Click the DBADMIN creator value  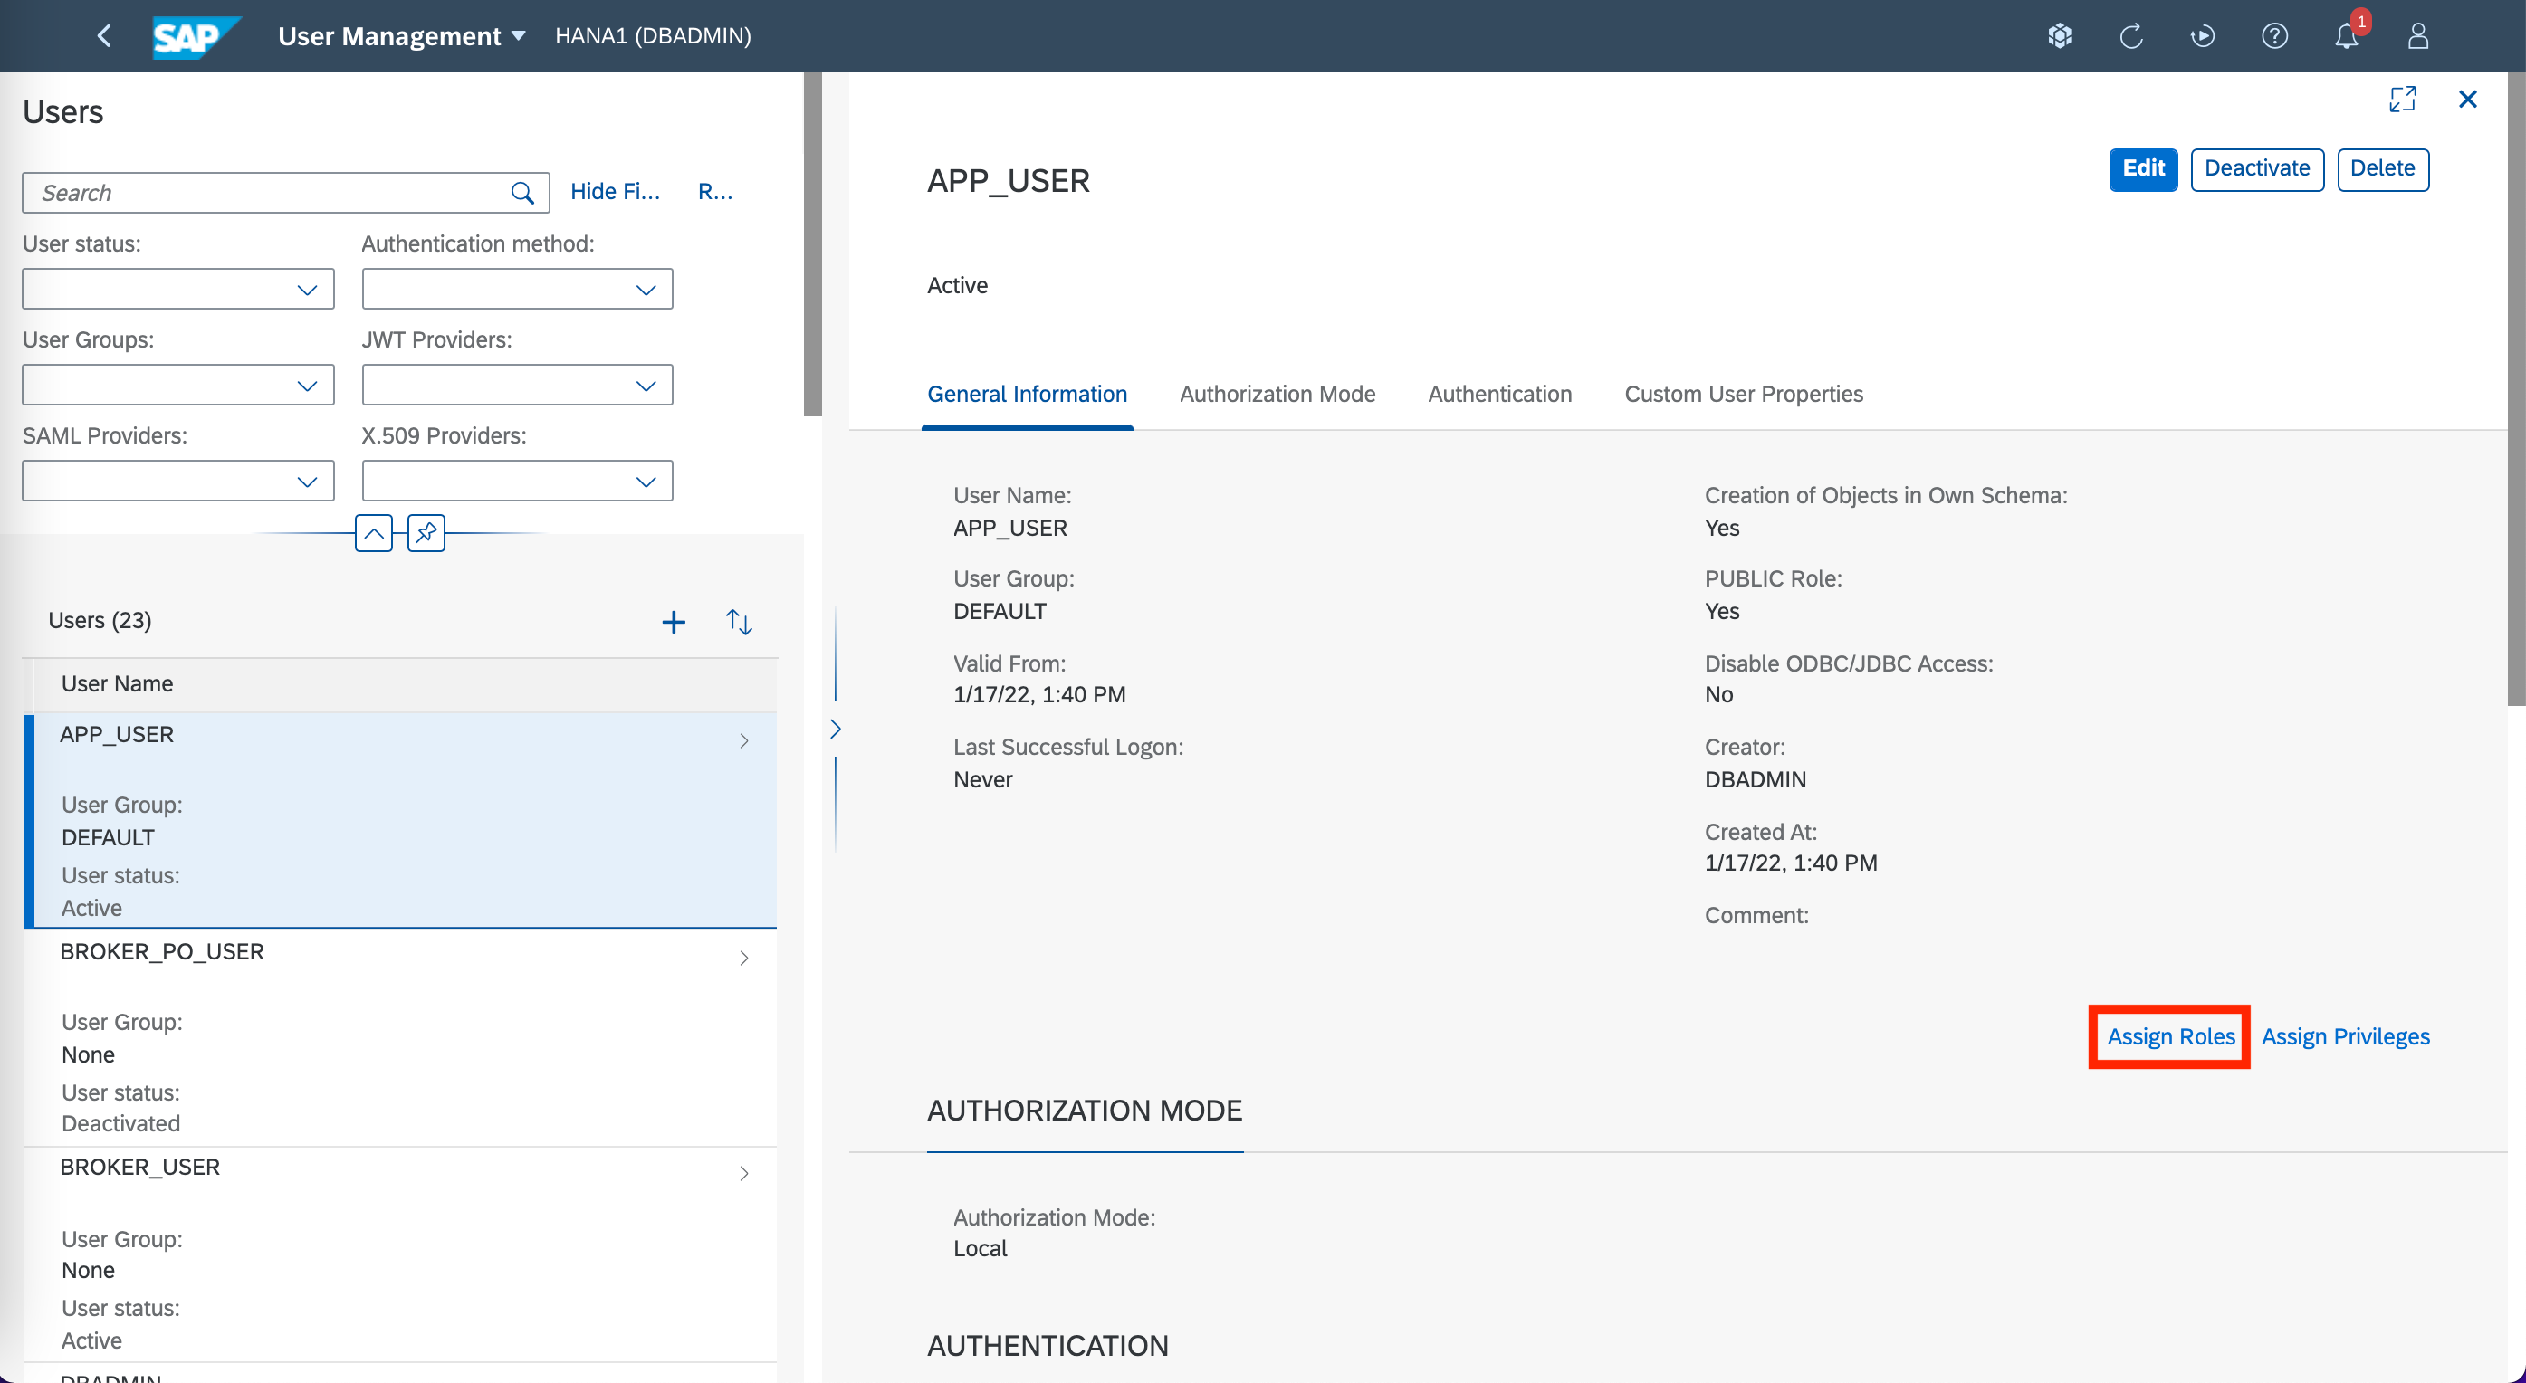1755,779
